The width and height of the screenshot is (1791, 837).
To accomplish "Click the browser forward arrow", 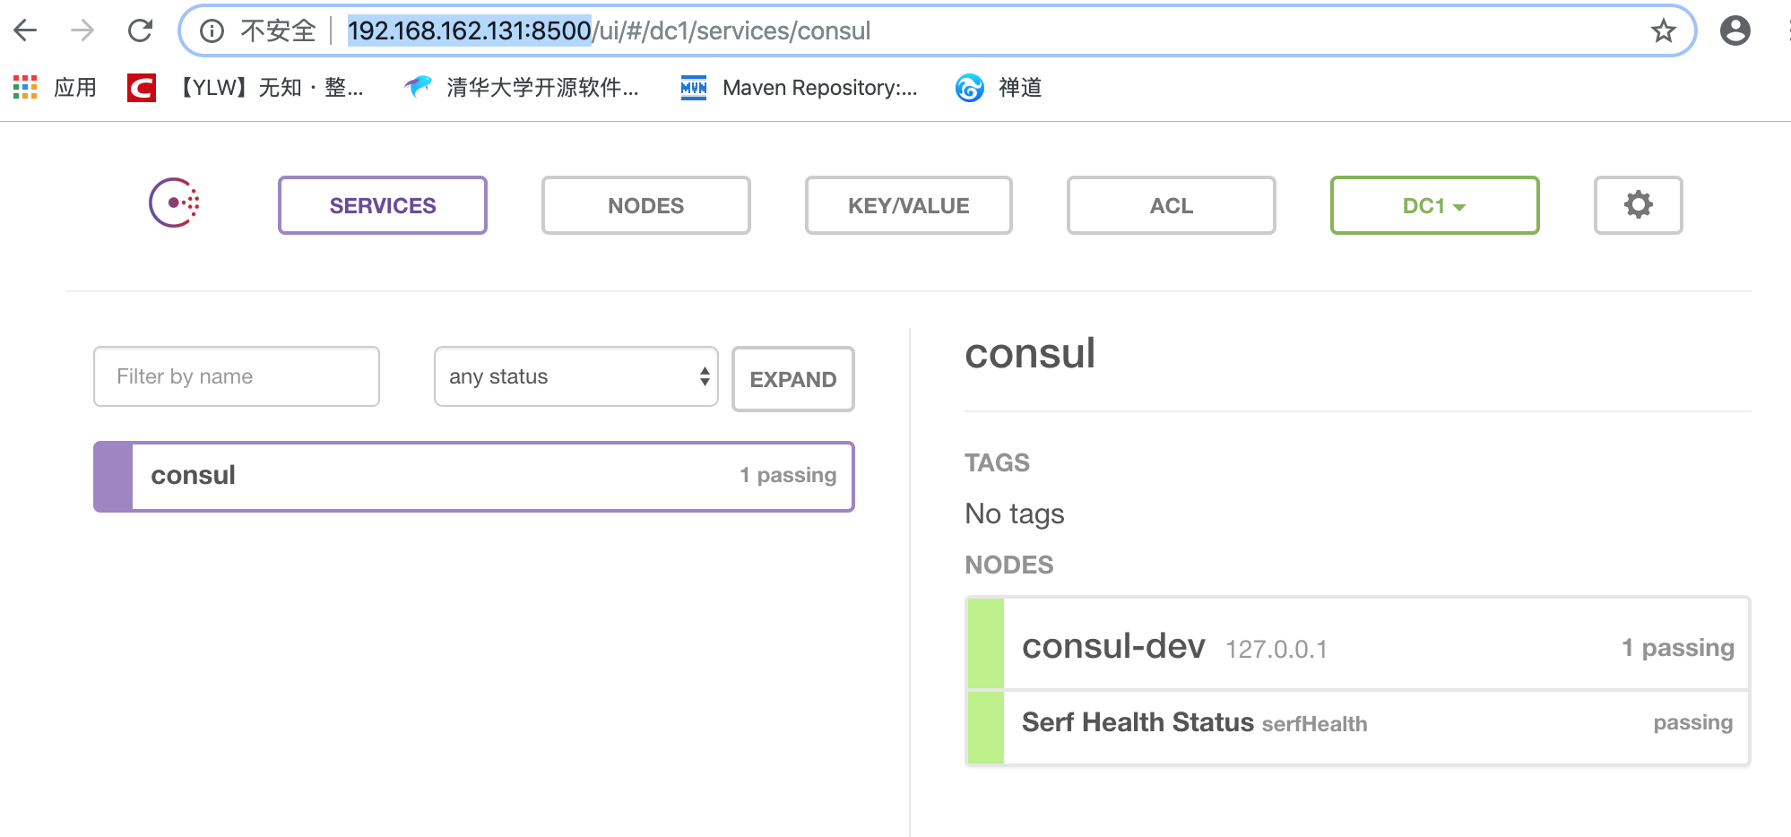I will click(x=82, y=30).
